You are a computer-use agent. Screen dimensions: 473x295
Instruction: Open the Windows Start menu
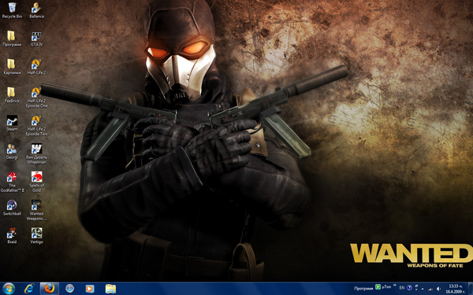(8, 289)
